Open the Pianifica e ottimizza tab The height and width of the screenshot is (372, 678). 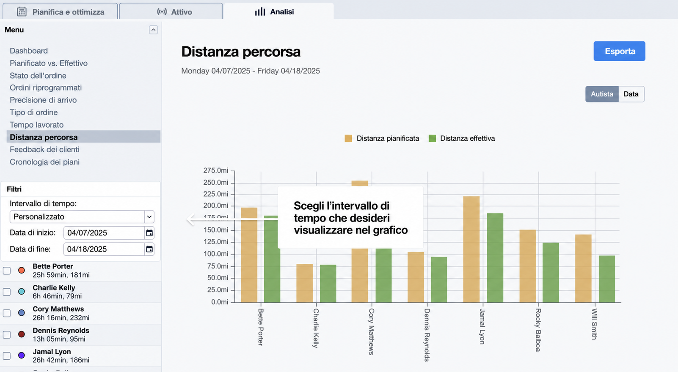60,11
